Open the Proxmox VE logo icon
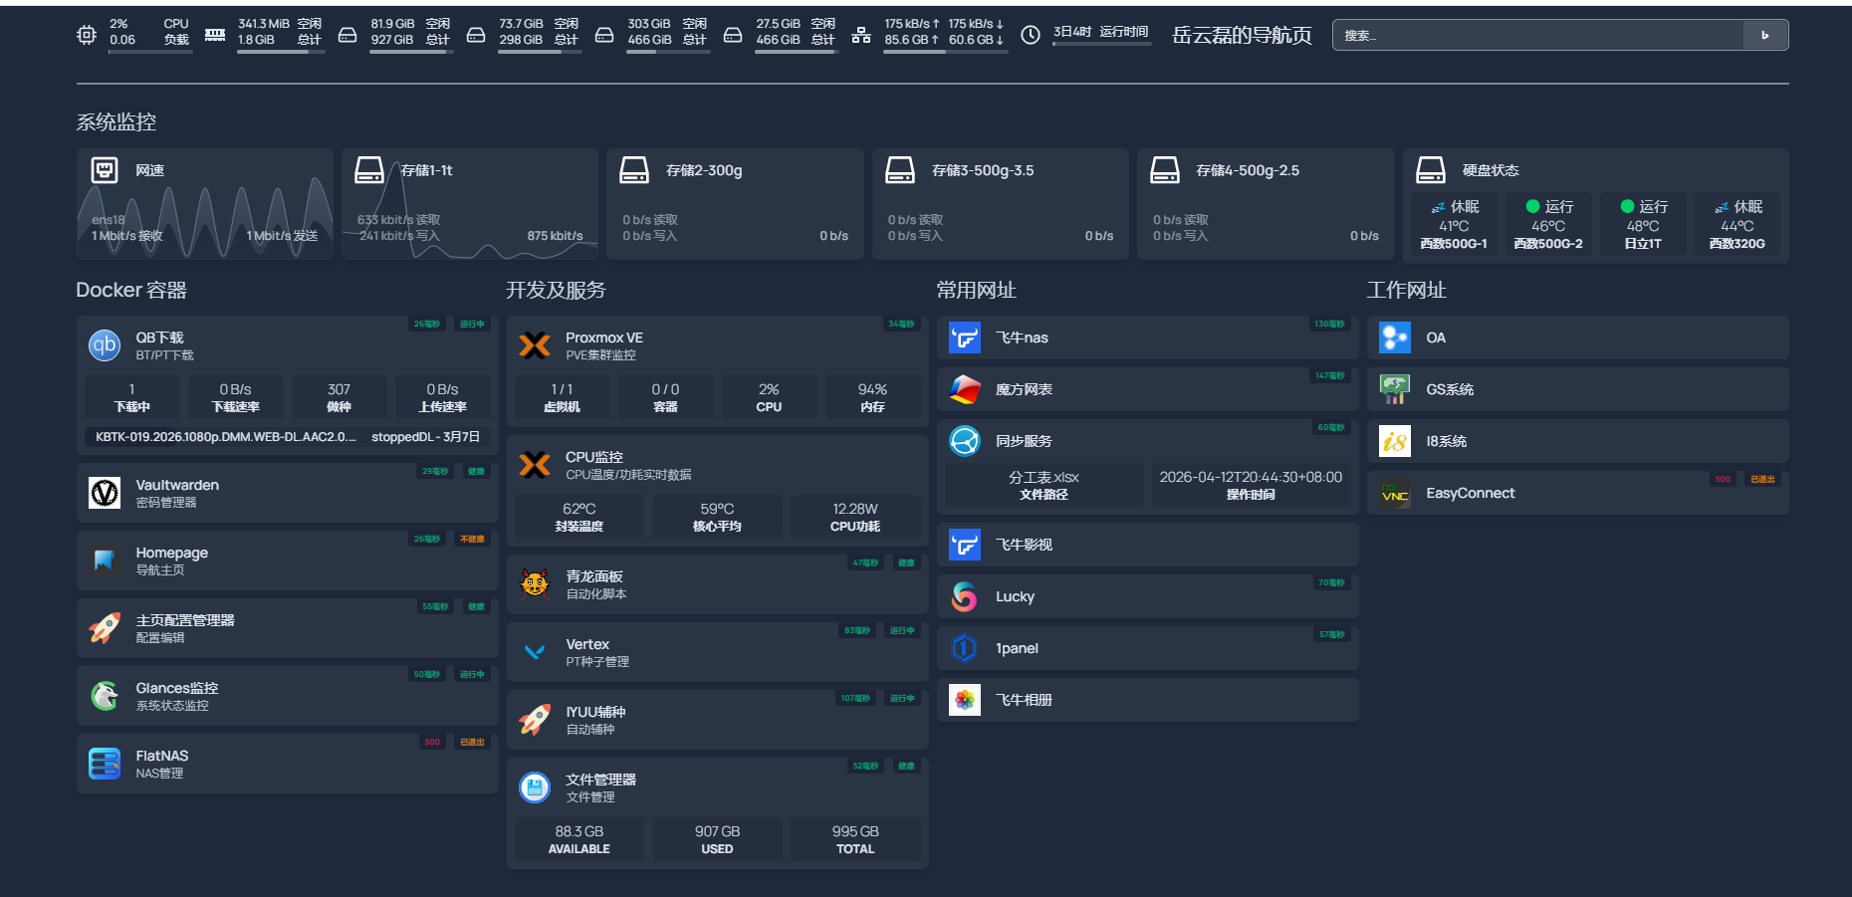The height and width of the screenshot is (897, 1852). [x=535, y=345]
